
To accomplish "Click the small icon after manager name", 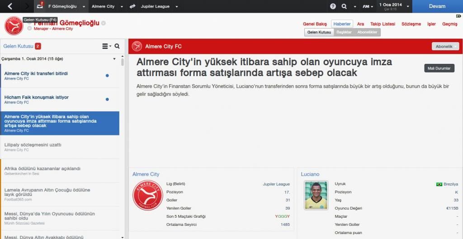I will [104, 23].
